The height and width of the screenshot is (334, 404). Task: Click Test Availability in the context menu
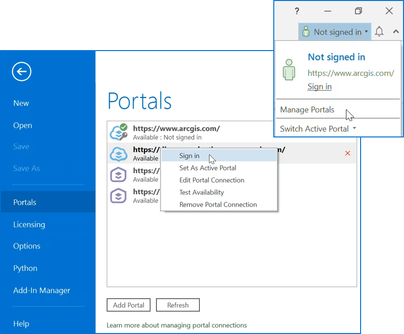(202, 192)
